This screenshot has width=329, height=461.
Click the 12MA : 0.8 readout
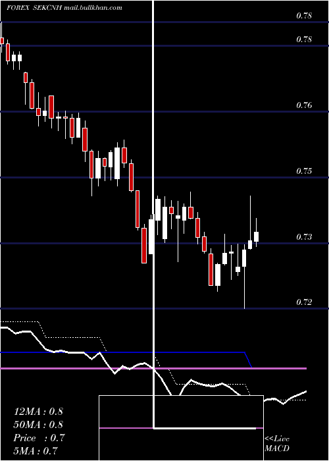[x=38, y=412]
